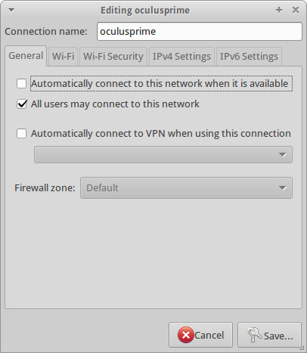The height and width of the screenshot is (353, 307).
Task: Open the IPv4 Settings tab
Action: tap(181, 56)
